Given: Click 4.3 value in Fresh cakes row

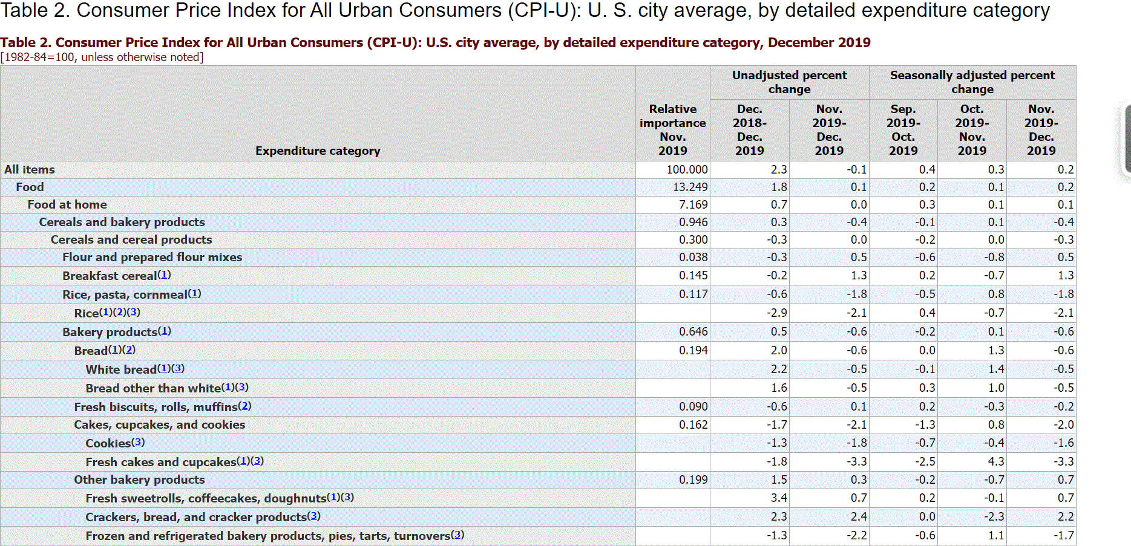Looking at the screenshot, I should point(996,461).
